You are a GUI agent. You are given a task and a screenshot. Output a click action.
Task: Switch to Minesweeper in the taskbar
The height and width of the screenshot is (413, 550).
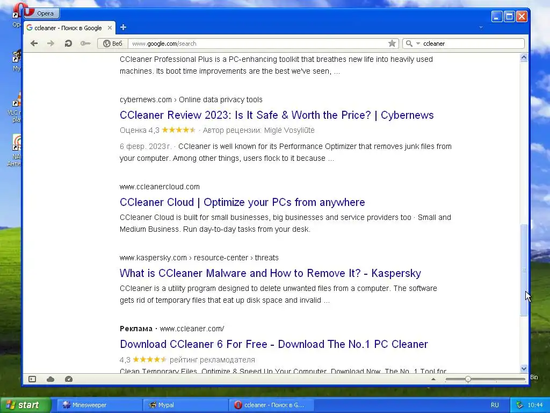coord(99,405)
